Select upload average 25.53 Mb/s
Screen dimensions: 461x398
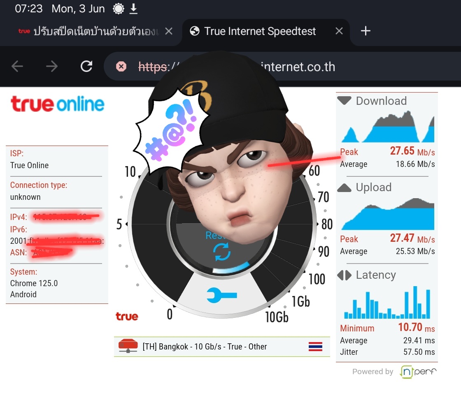coord(415,251)
